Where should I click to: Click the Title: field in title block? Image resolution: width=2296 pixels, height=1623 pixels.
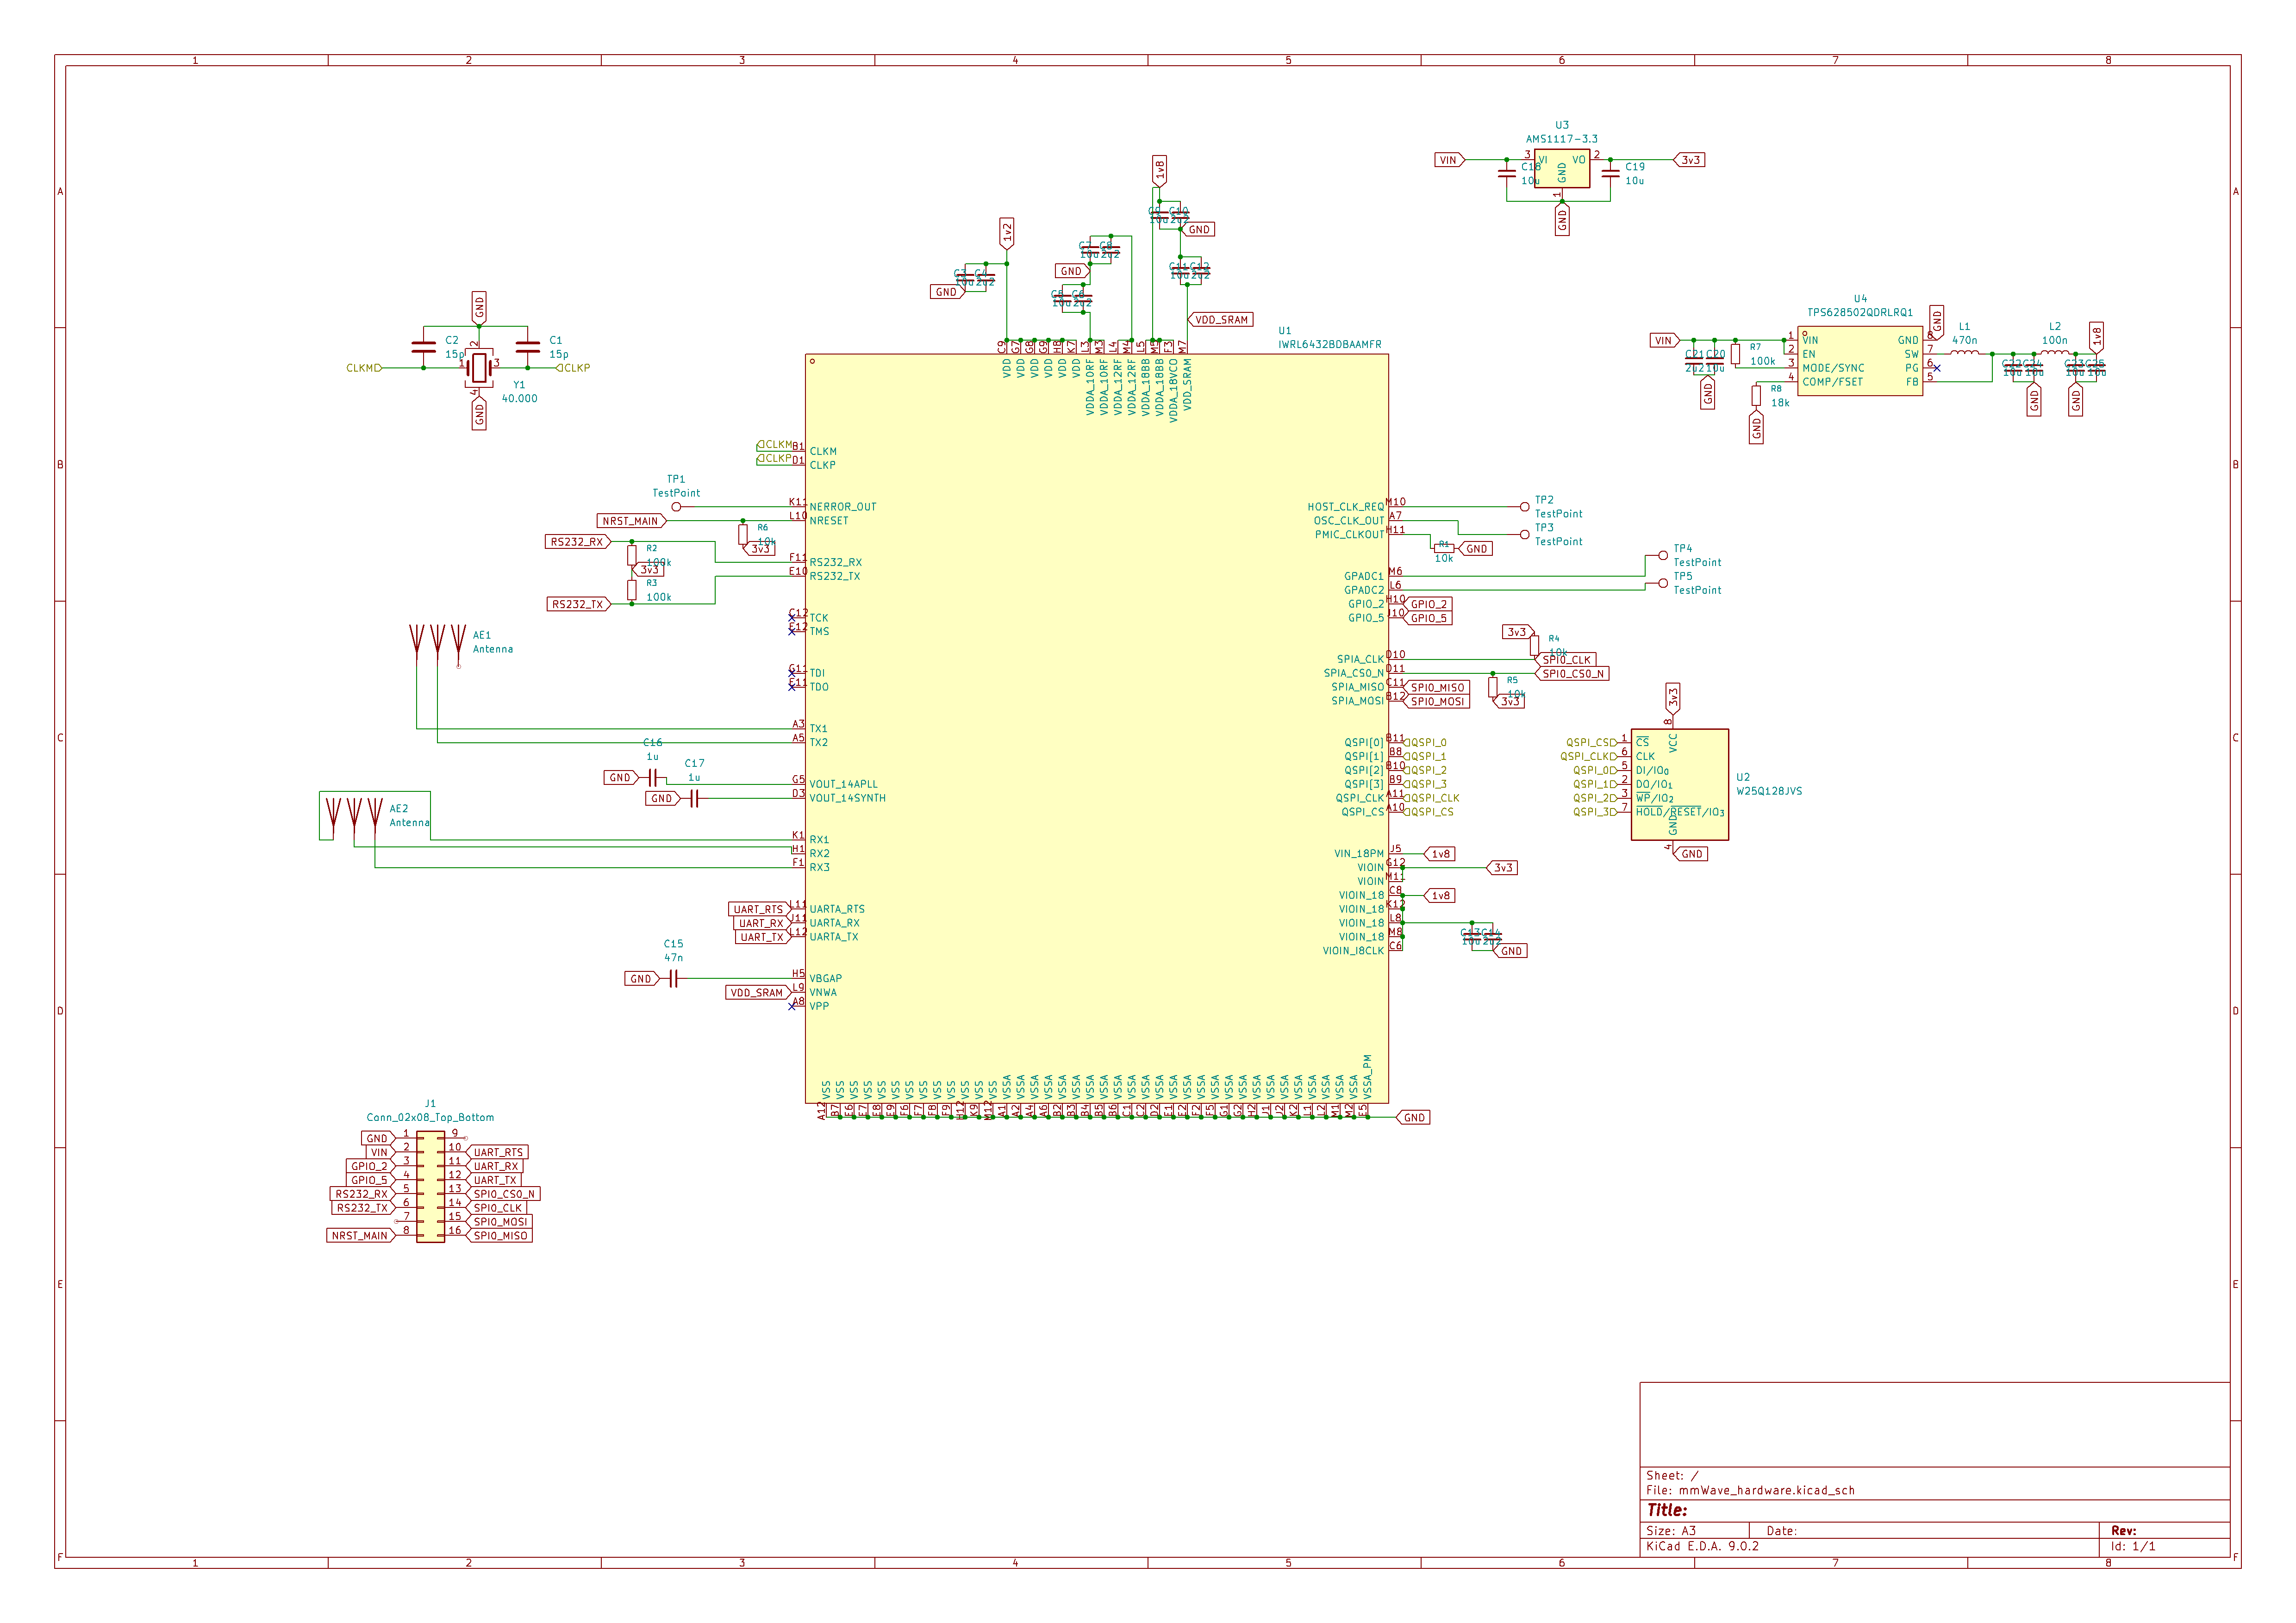1667,1510
